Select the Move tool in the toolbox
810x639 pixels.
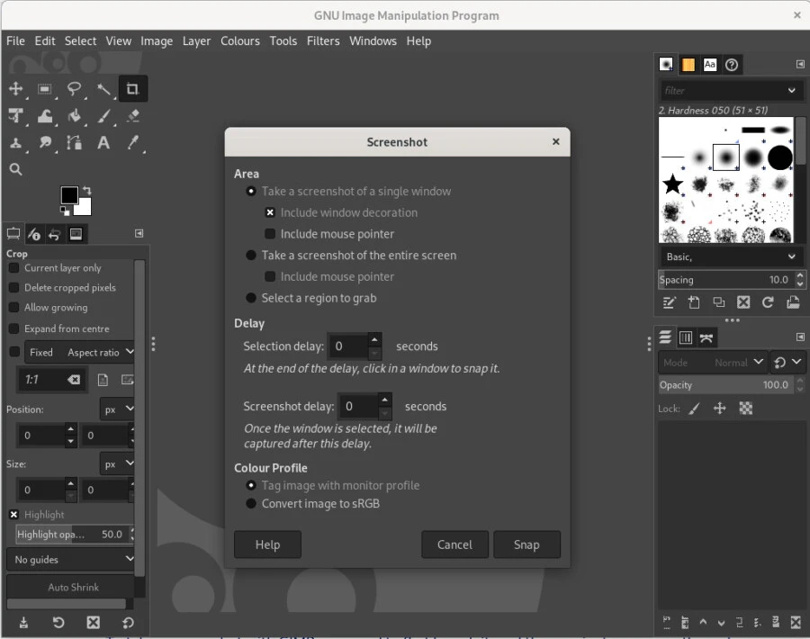[x=15, y=88]
